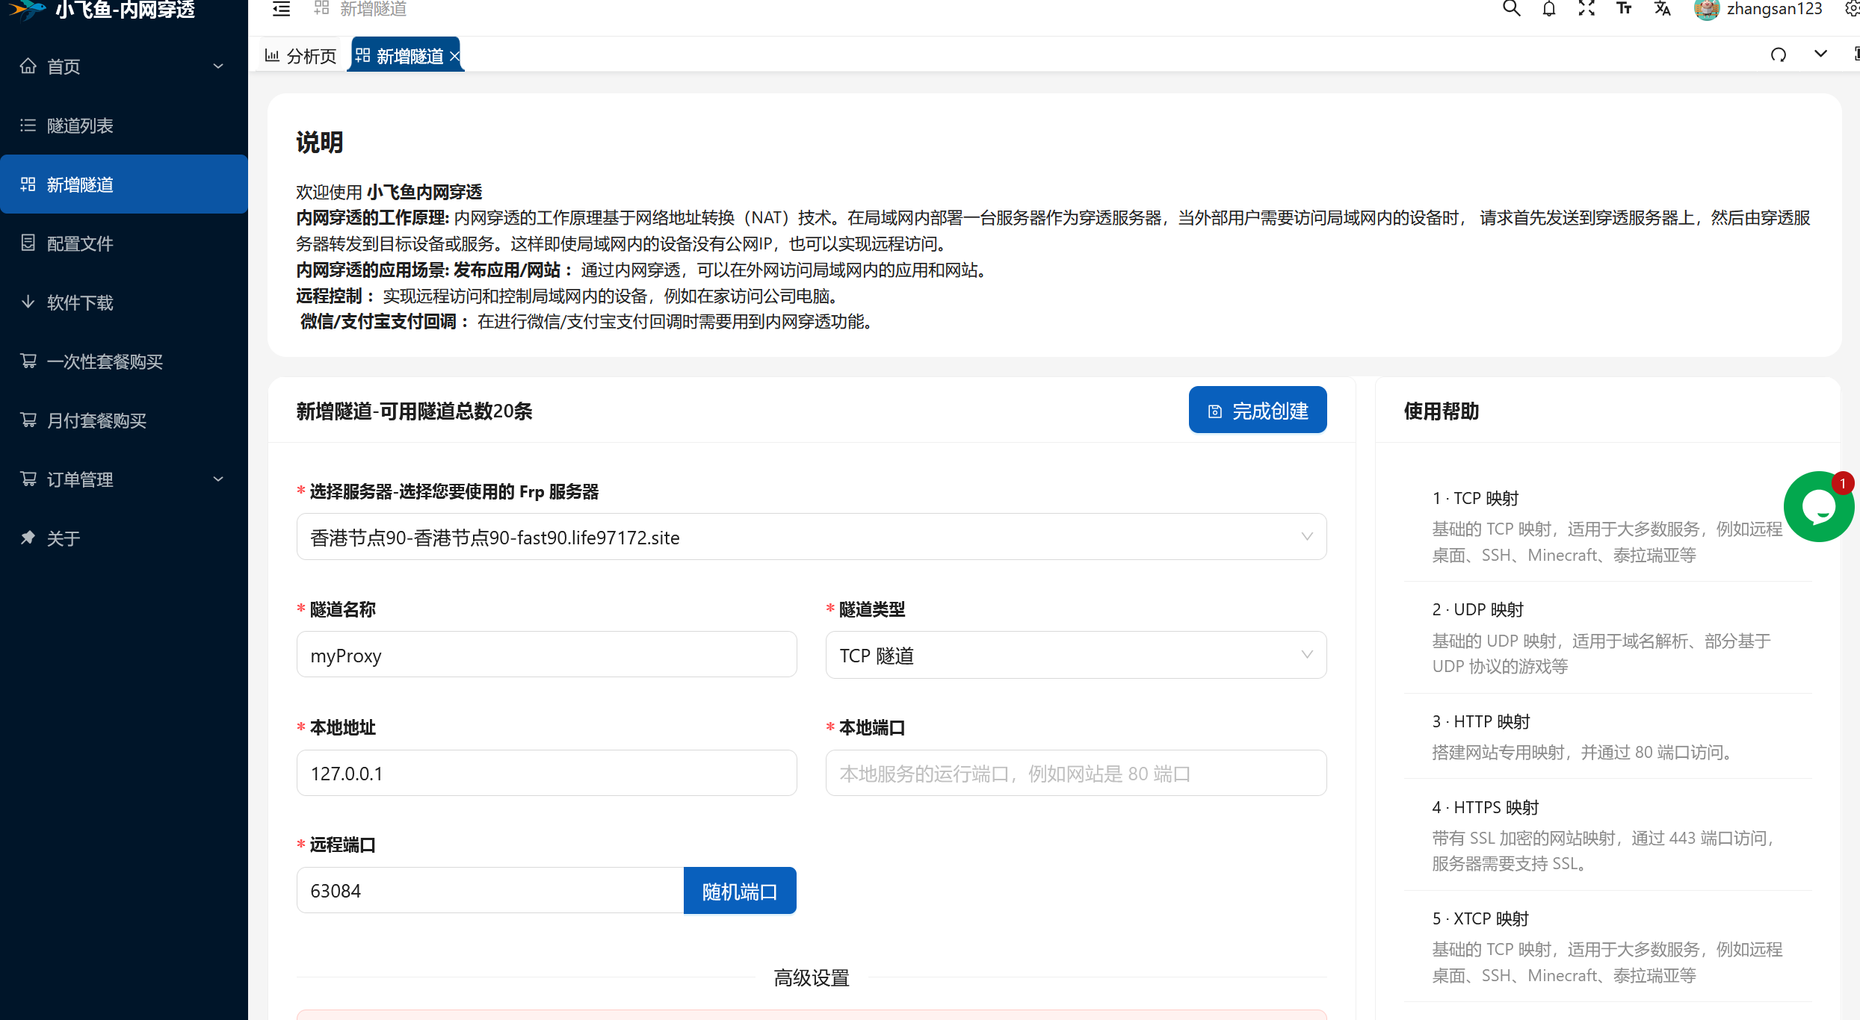Screen dimensions: 1860x1020
Task: Expand the 首页 sidebar menu
Action: point(123,66)
